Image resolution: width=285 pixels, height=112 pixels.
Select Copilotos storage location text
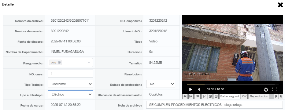click(x=156, y=94)
